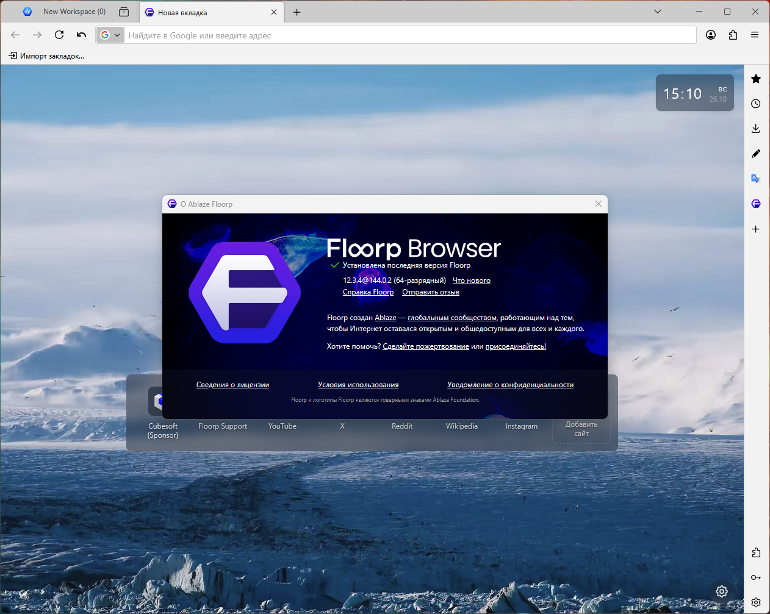Open the Reddit shortcut
Viewport: 770px width, 614px height.
[x=402, y=426]
